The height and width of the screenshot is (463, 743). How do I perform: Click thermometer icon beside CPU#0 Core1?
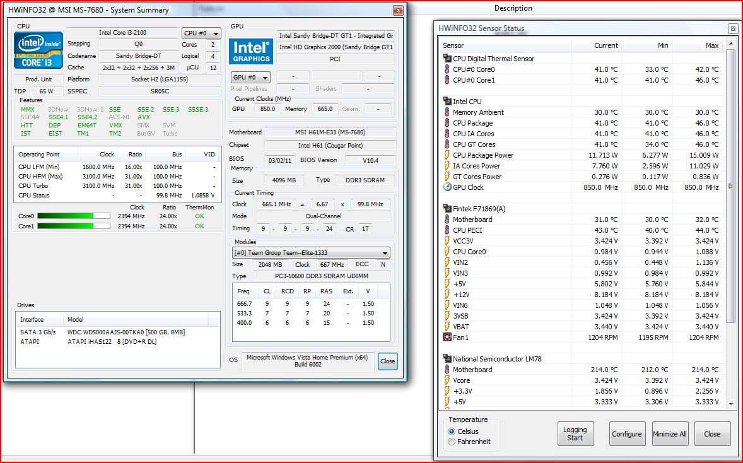click(x=447, y=80)
